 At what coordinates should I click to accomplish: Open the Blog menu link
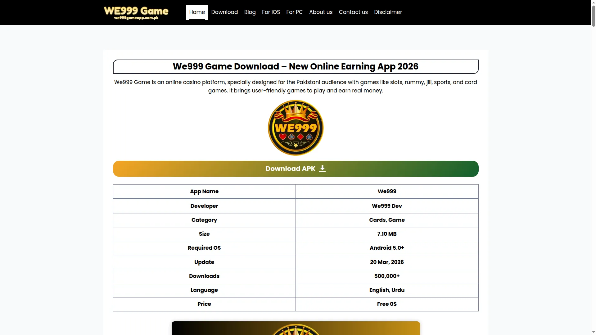point(250,12)
